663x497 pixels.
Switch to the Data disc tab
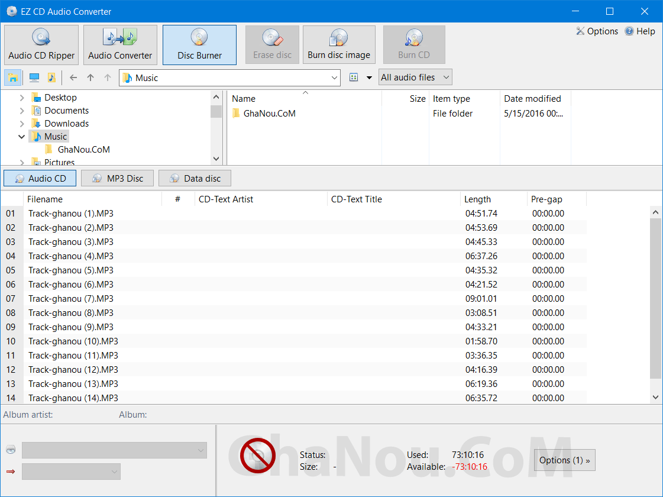(195, 179)
